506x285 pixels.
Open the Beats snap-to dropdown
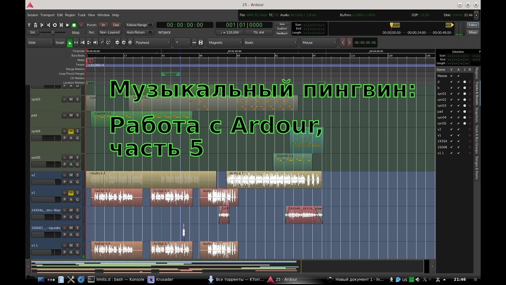pyautogui.click(x=270, y=42)
